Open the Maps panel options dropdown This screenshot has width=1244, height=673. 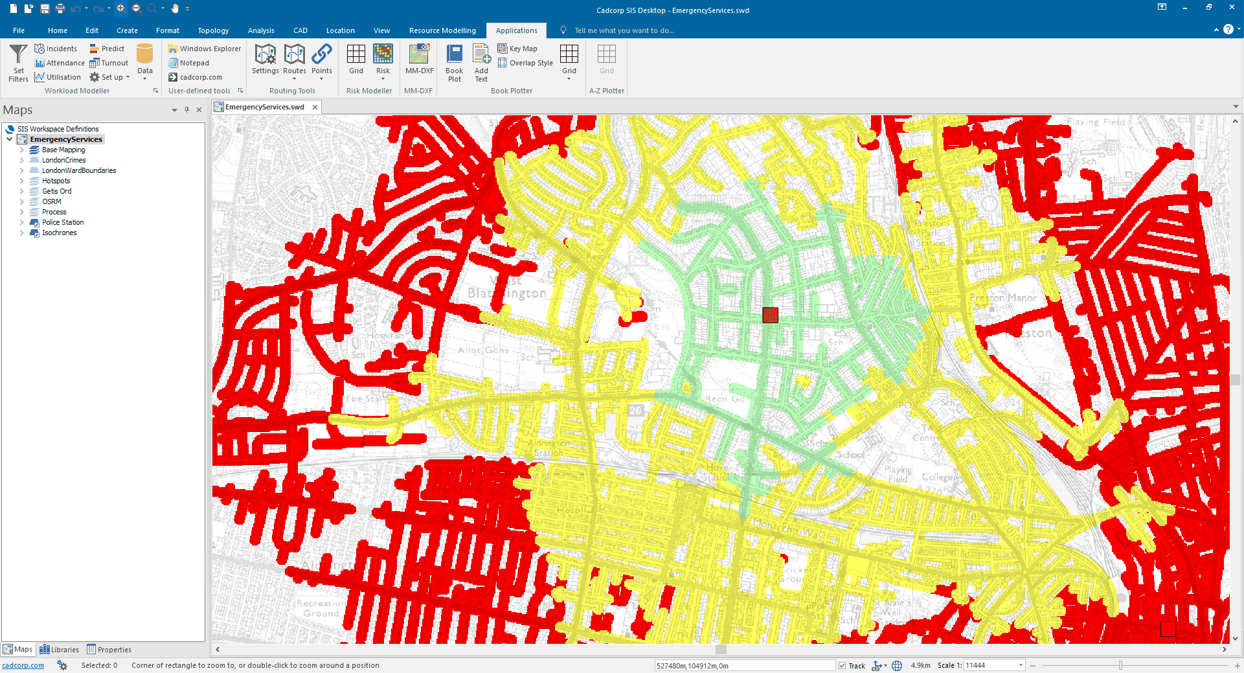click(174, 110)
